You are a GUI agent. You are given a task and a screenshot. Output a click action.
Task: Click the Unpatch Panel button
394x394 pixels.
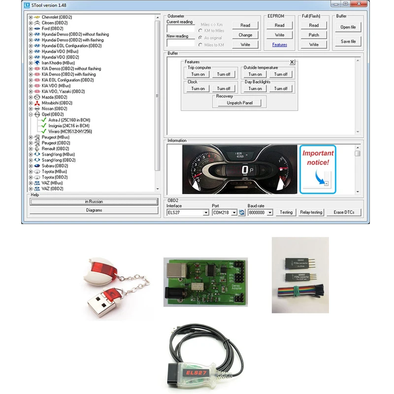239,103
